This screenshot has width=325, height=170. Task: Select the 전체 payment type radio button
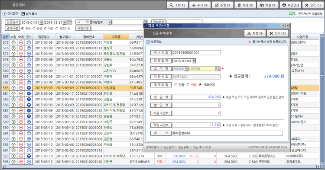23,29
